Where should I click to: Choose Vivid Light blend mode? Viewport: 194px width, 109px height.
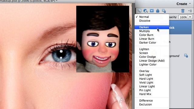pos(152,82)
